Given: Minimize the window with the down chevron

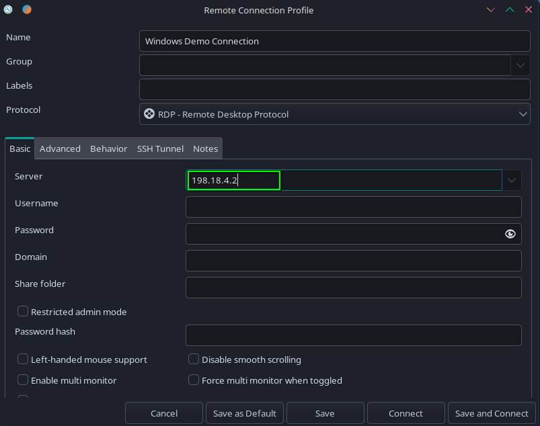Looking at the screenshot, I should pos(491,10).
